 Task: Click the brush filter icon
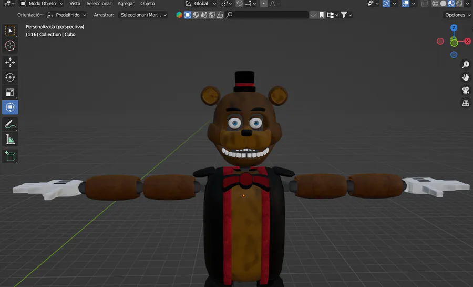[220, 15]
